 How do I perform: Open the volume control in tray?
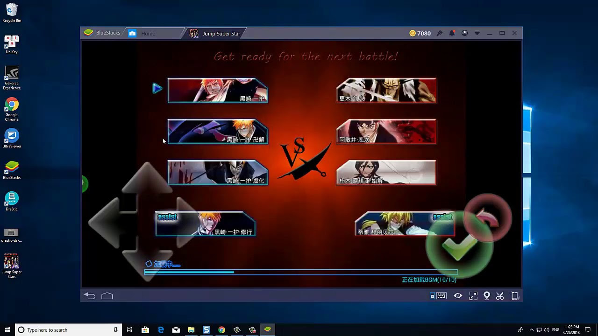click(547, 330)
